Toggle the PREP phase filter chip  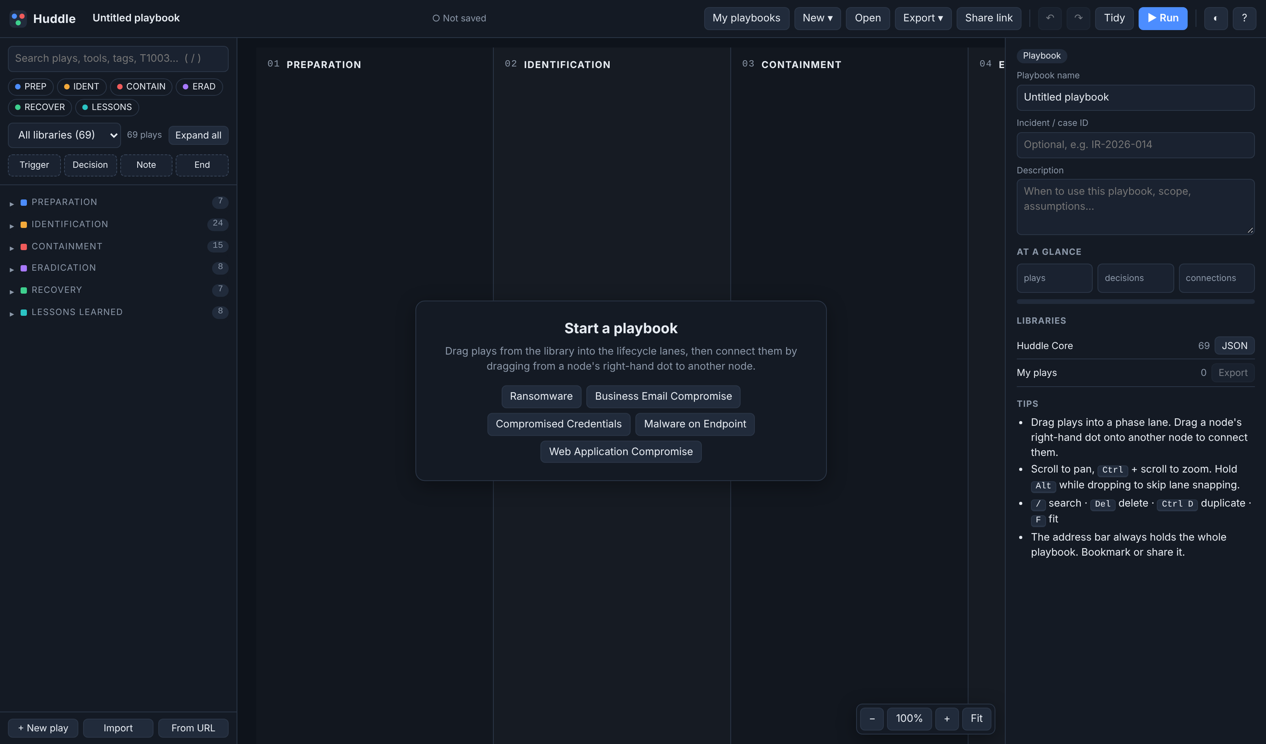[x=31, y=87]
